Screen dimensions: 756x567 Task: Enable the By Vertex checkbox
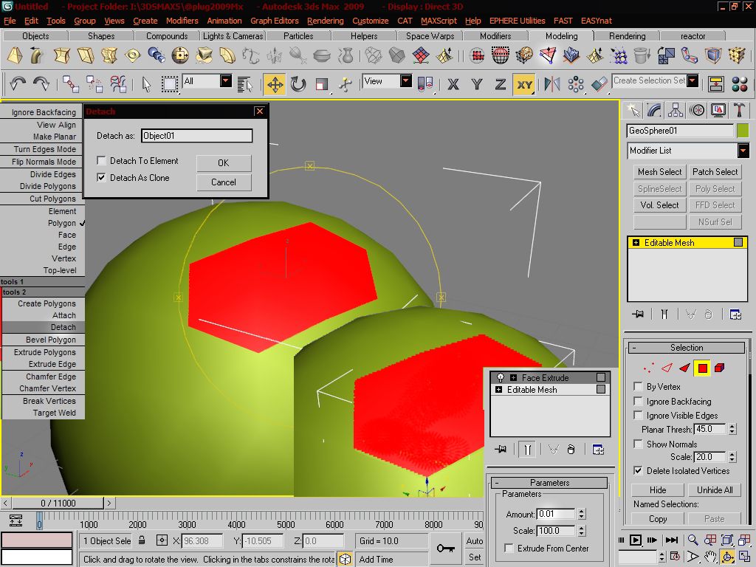coord(638,387)
